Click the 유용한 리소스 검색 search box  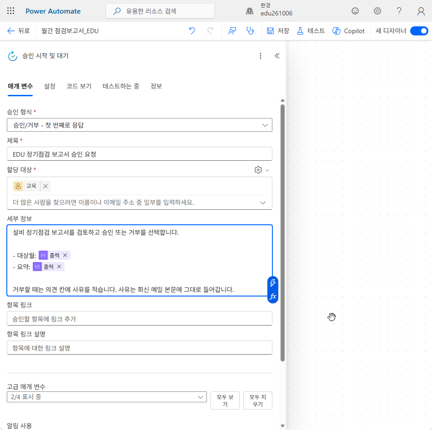coord(161,11)
